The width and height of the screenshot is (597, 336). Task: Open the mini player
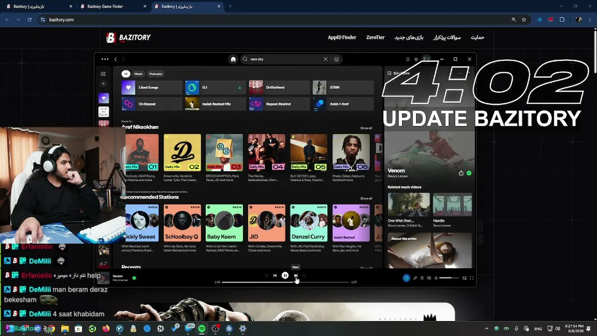click(x=465, y=278)
